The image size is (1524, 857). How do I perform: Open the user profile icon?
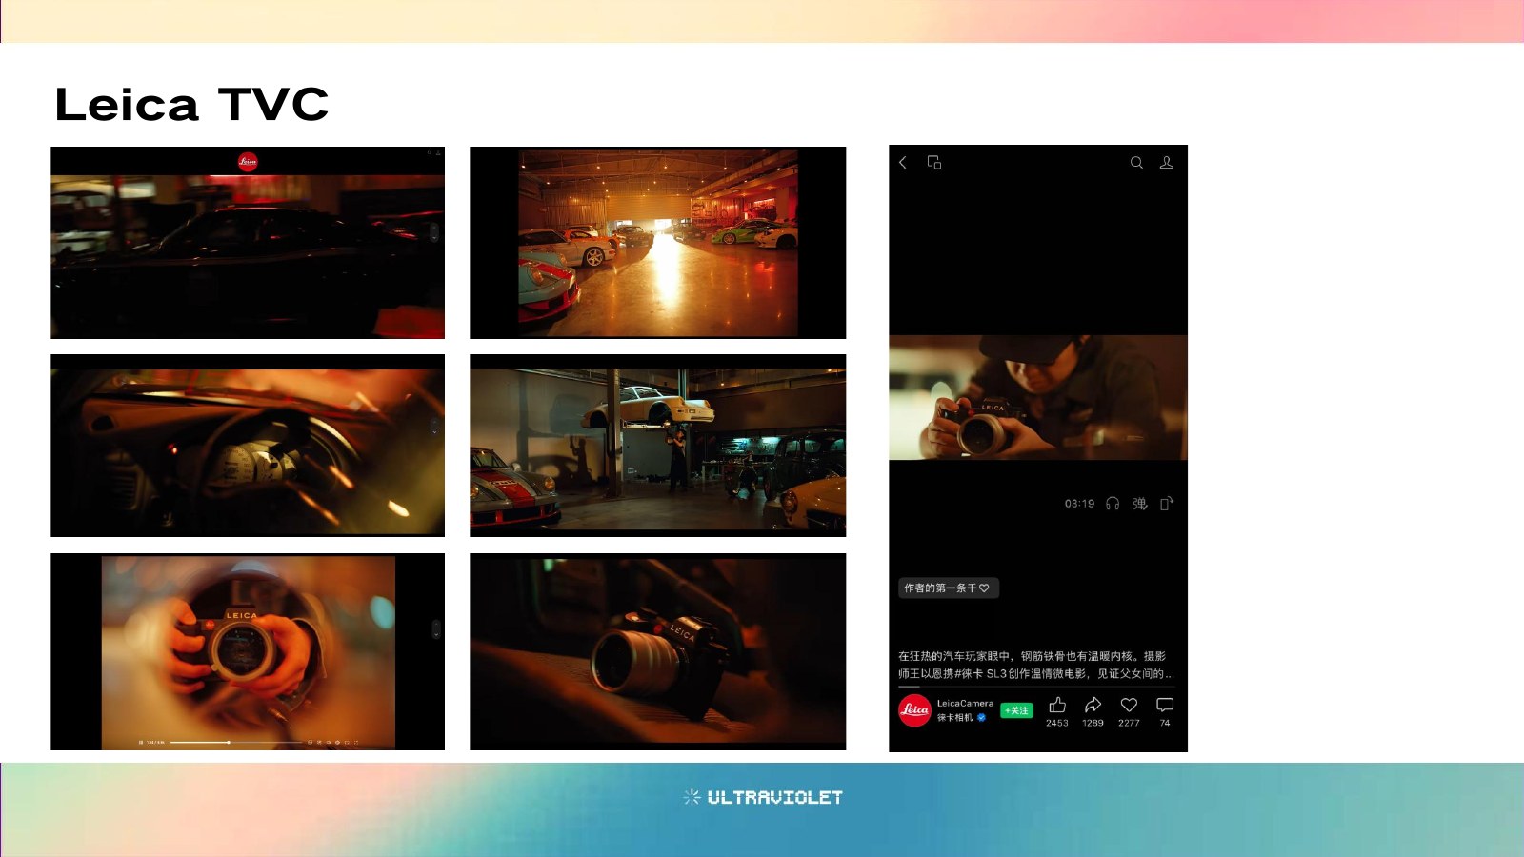point(1166,163)
